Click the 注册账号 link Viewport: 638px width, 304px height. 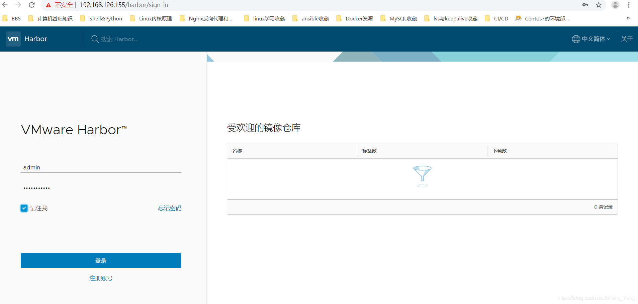point(101,278)
